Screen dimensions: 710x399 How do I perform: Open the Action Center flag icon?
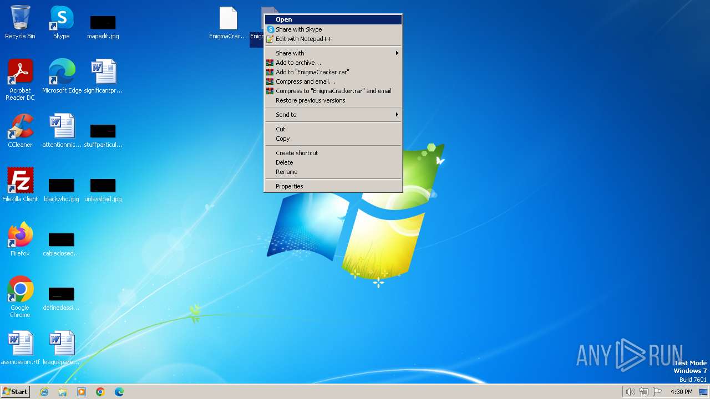click(x=657, y=392)
